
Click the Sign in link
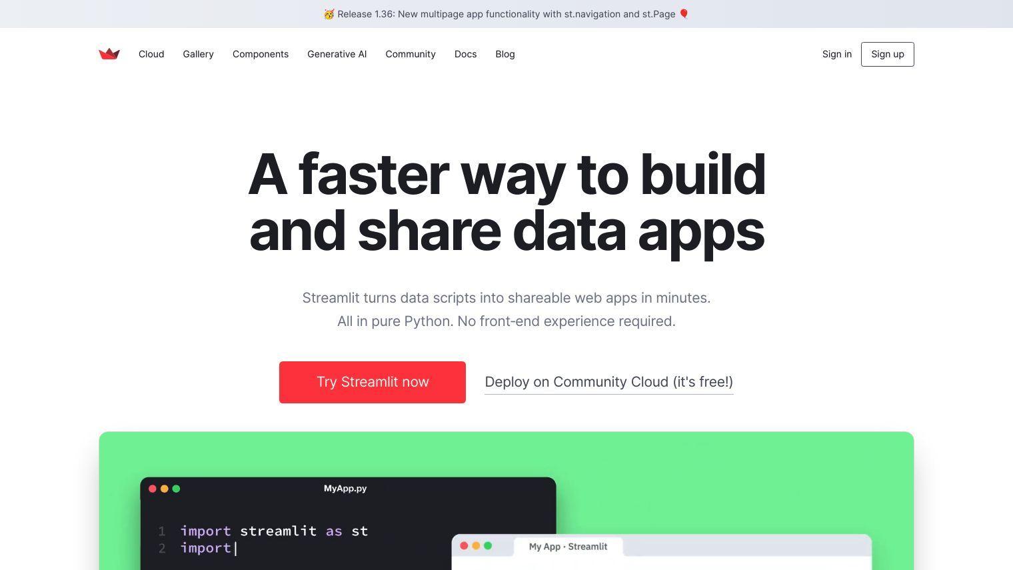(837, 54)
